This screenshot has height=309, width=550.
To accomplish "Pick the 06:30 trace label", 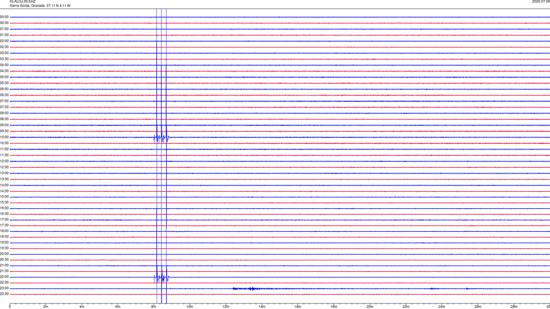I will point(4,95).
